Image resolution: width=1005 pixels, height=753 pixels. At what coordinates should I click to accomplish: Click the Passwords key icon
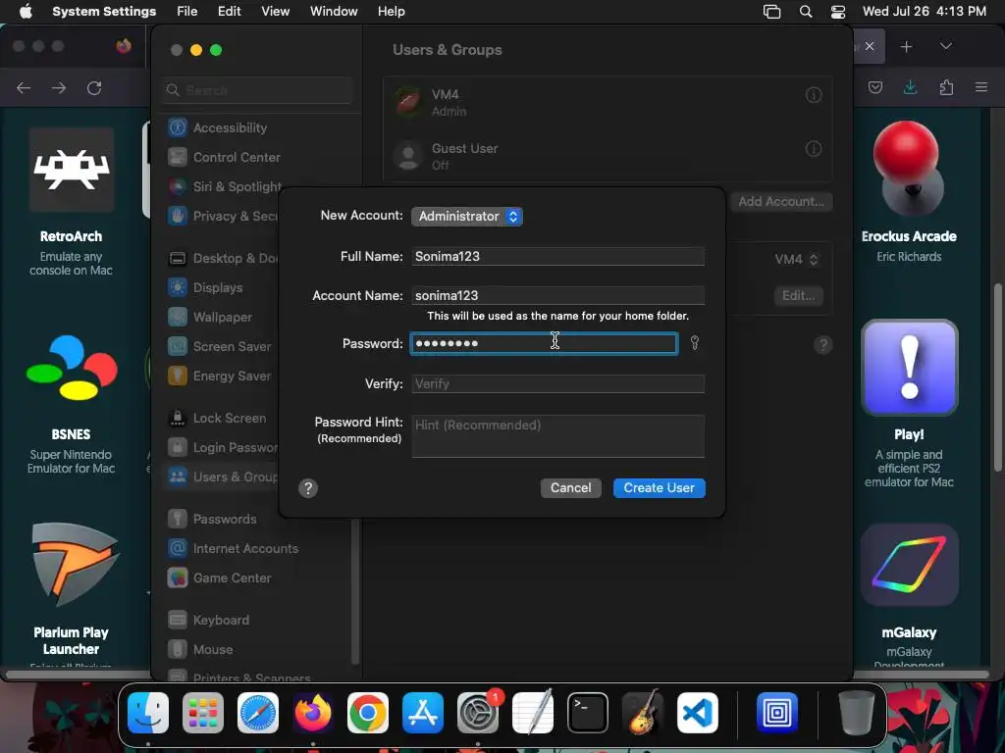pyautogui.click(x=178, y=520)
